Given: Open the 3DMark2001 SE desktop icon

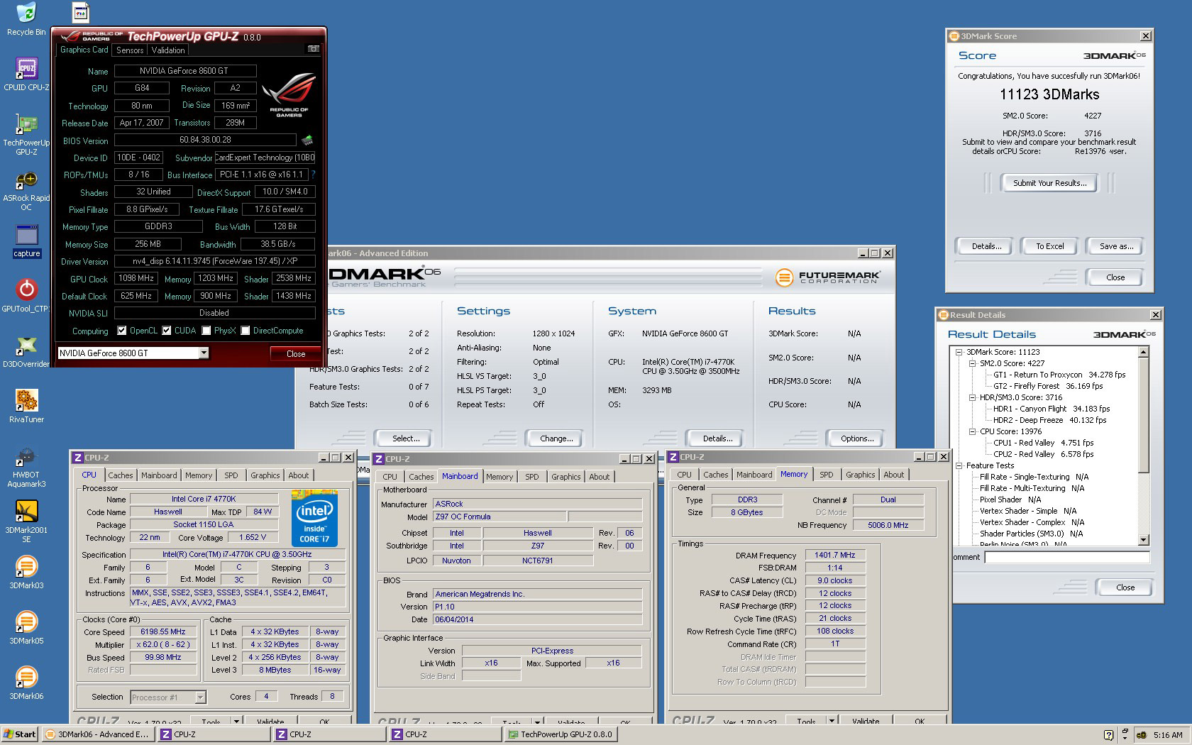Looking at the screenshot, I should [x=26, y=512].
